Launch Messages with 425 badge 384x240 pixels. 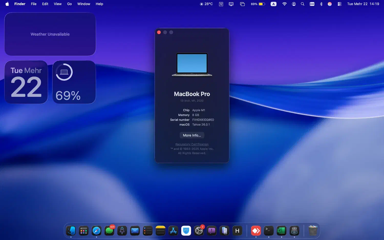coord(109,231)
